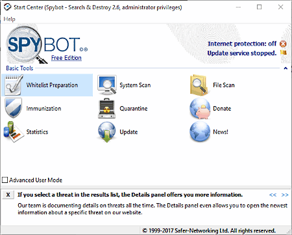Click the Spybot logo in the header
The width and height of the screenshot is (292, 235).
tap(46, 46)
